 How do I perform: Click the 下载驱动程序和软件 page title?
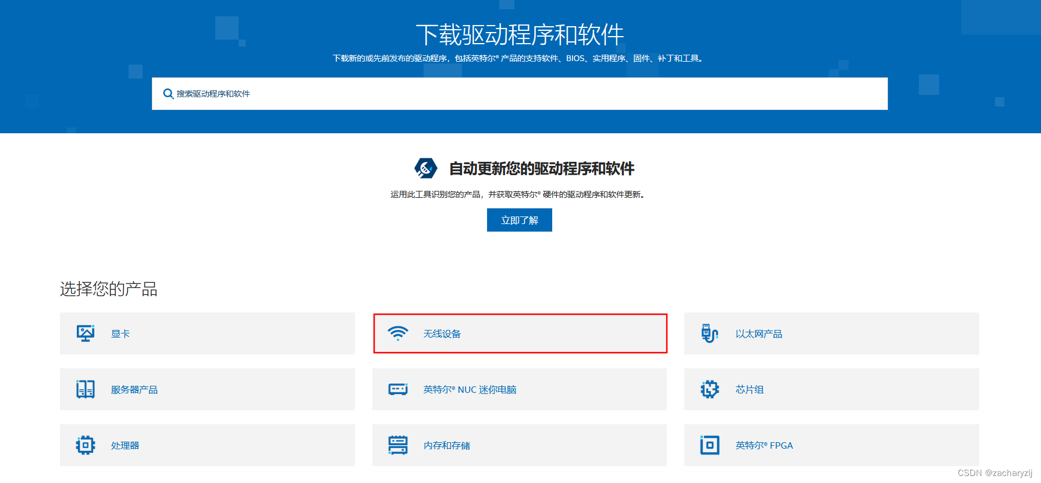point(520,35)
